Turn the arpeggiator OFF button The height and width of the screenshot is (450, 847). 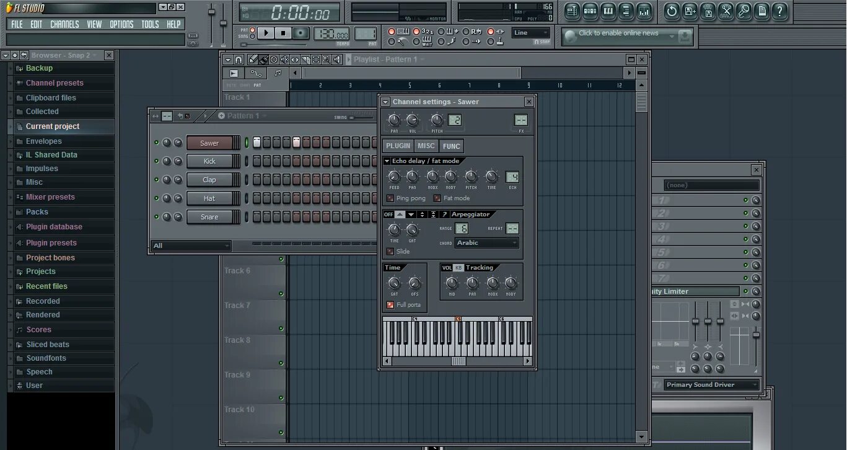pos(388,214)
